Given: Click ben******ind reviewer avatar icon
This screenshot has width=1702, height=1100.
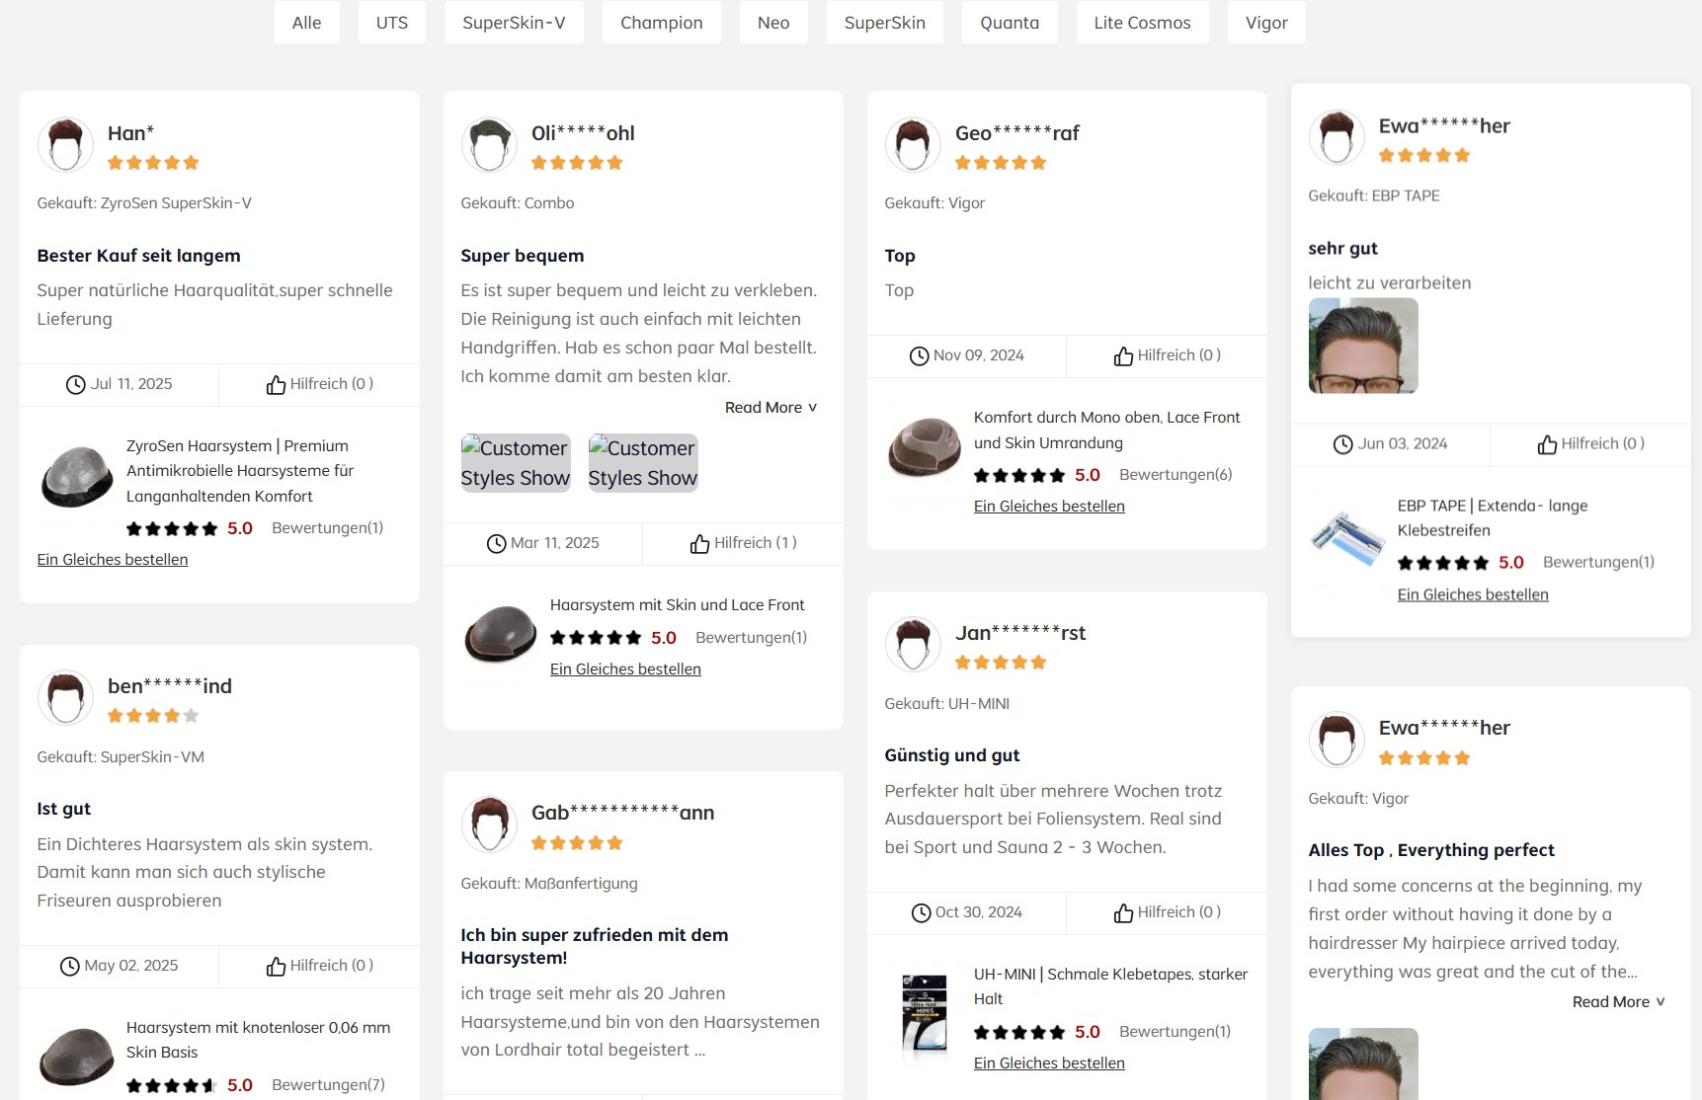Looking at the screenshot, I should 65,698.
